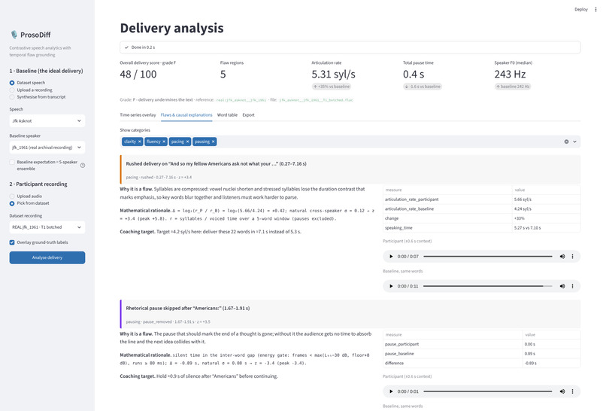Screen dimensions: 606x411
Task: Click the '+35% vs baseline' delta badge
Action: point(332,87)
